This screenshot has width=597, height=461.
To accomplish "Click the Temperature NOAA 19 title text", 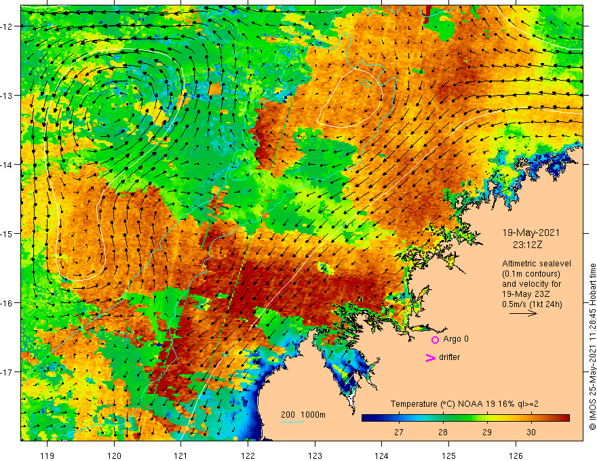I will 464,404.
